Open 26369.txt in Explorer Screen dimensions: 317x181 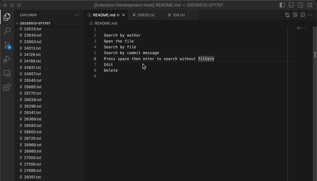[49, 119]
